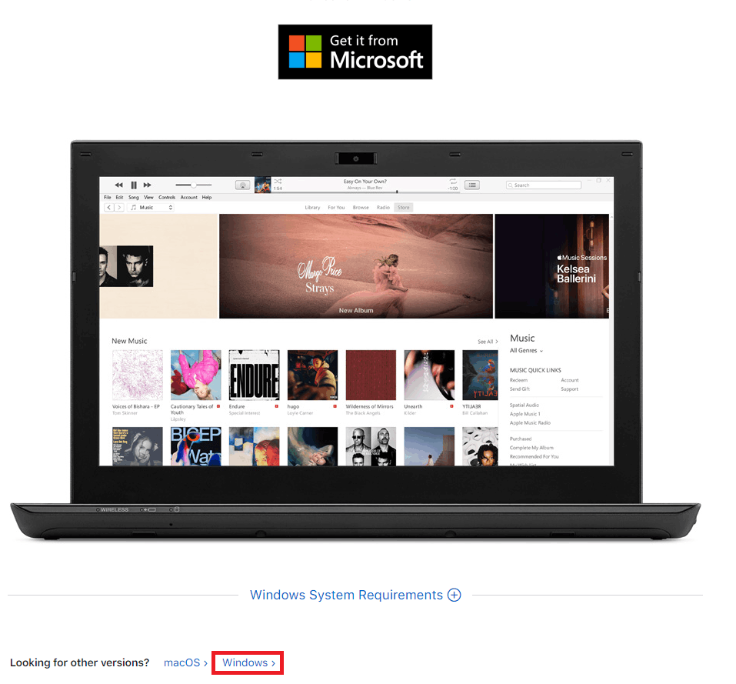Click the Account quick link
Image resolution: width=736 pixels, height=684 pixels.
(x=570, y=380)
